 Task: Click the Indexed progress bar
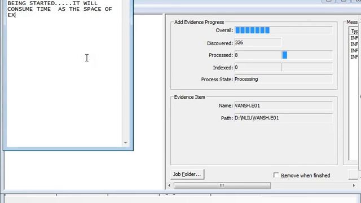[307, 68]
